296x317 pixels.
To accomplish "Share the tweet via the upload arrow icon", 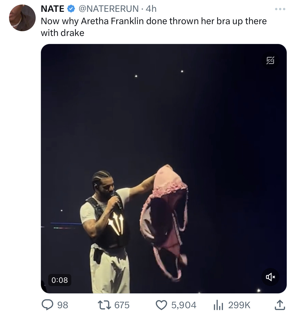I will [280, 305].
